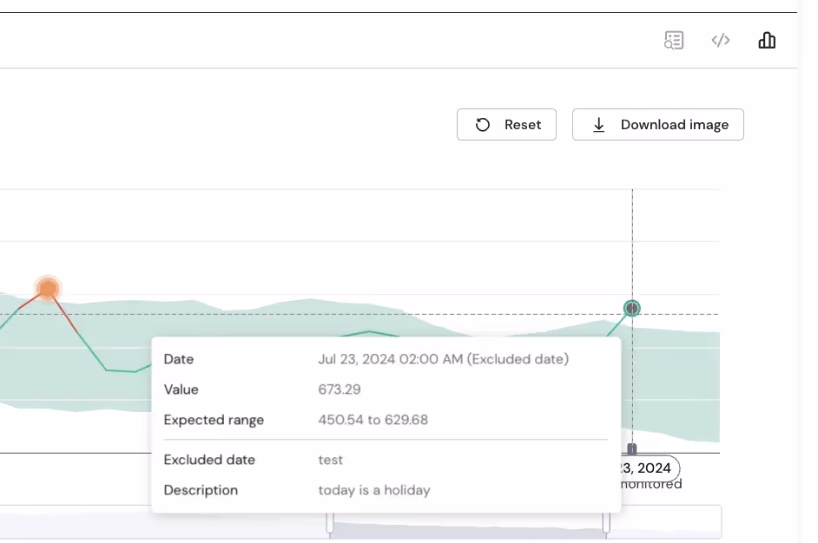Click the orange anomaly data point
The height and width of the screenshot is (543, 818).
(x=48, y=288)
